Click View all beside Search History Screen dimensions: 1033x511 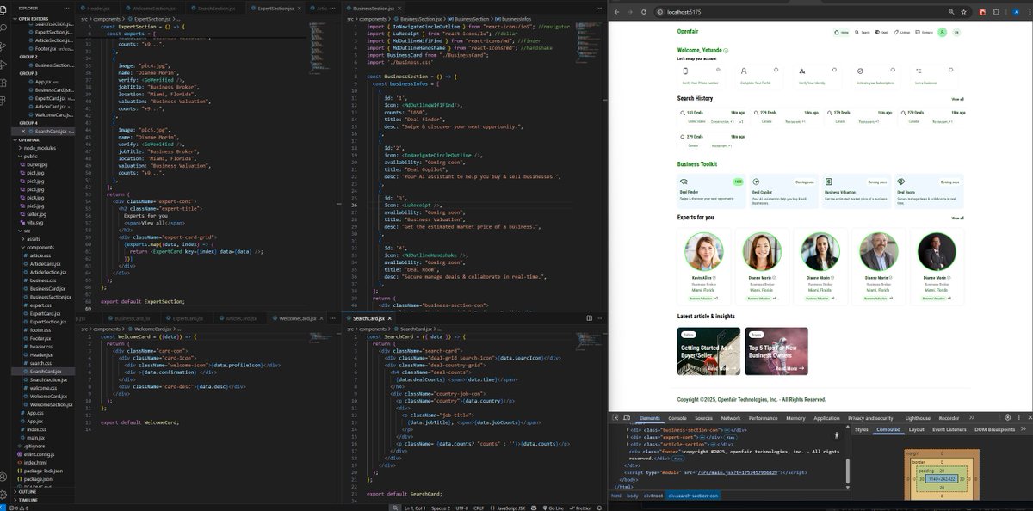coord(957,99)
